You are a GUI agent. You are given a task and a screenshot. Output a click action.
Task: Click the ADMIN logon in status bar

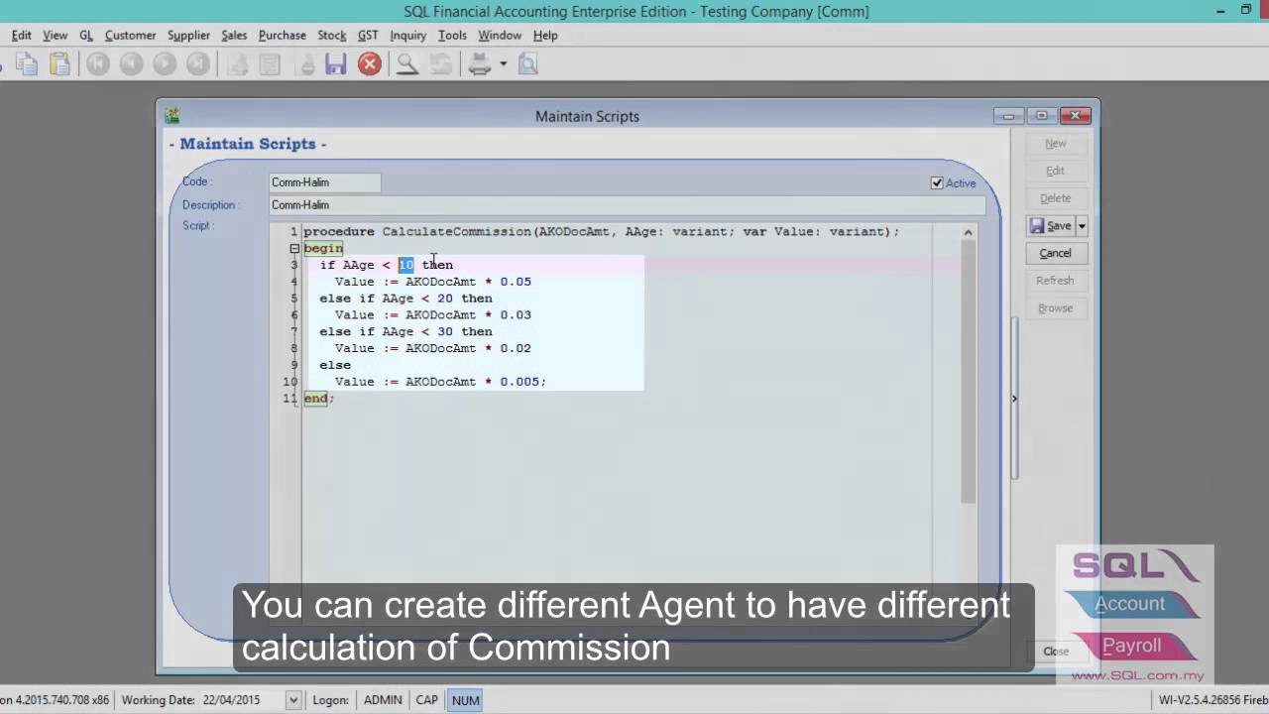tap(383, 700)
